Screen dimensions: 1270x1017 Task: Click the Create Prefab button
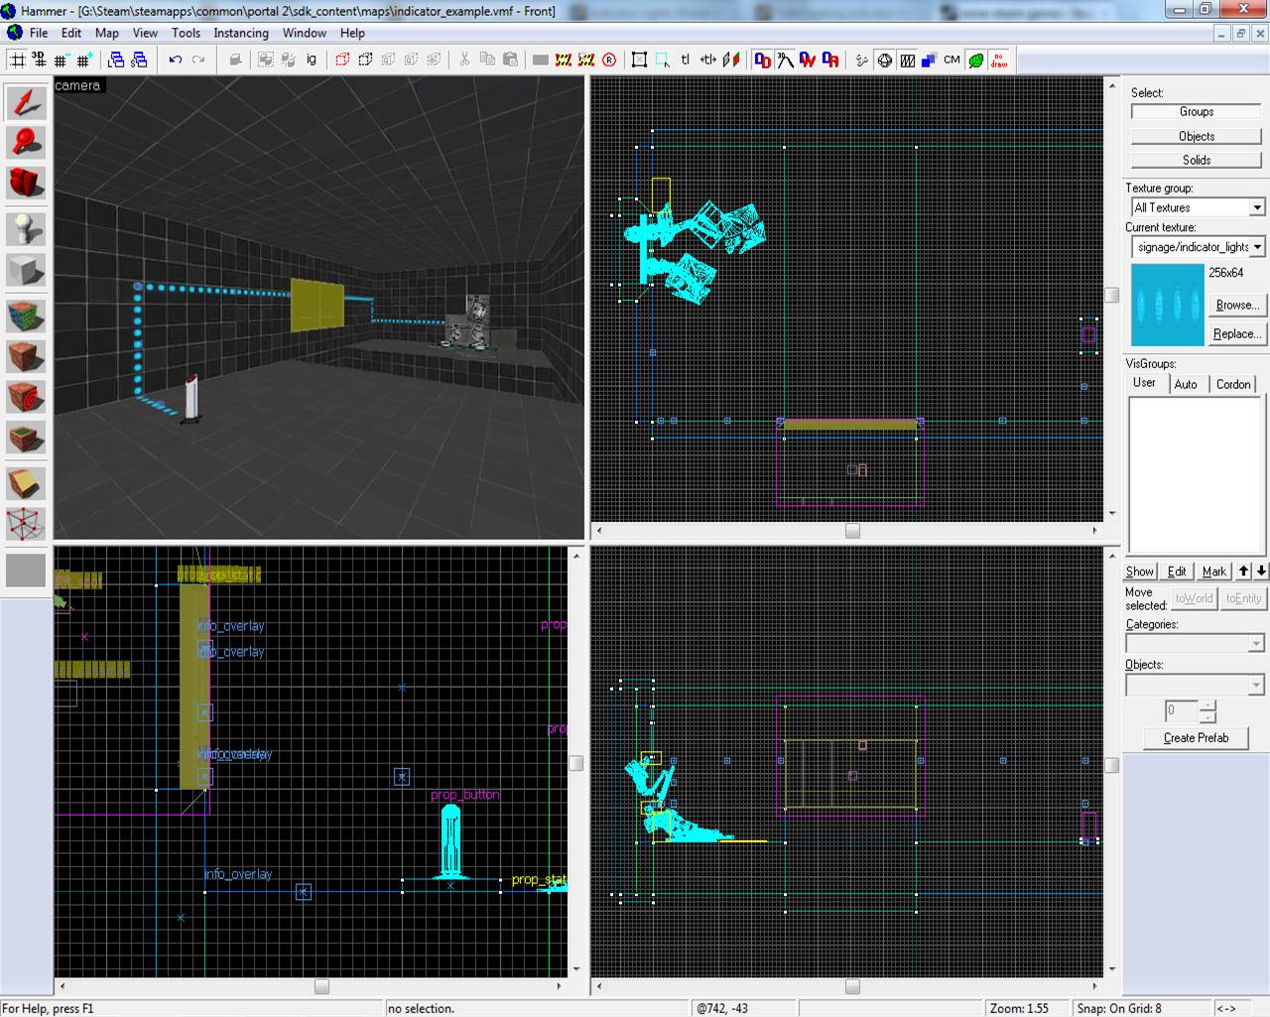pos(1195,737)
